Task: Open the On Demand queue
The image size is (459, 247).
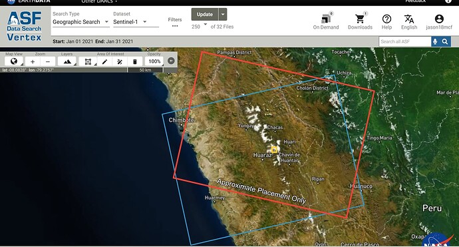Action: click(326, 21)
